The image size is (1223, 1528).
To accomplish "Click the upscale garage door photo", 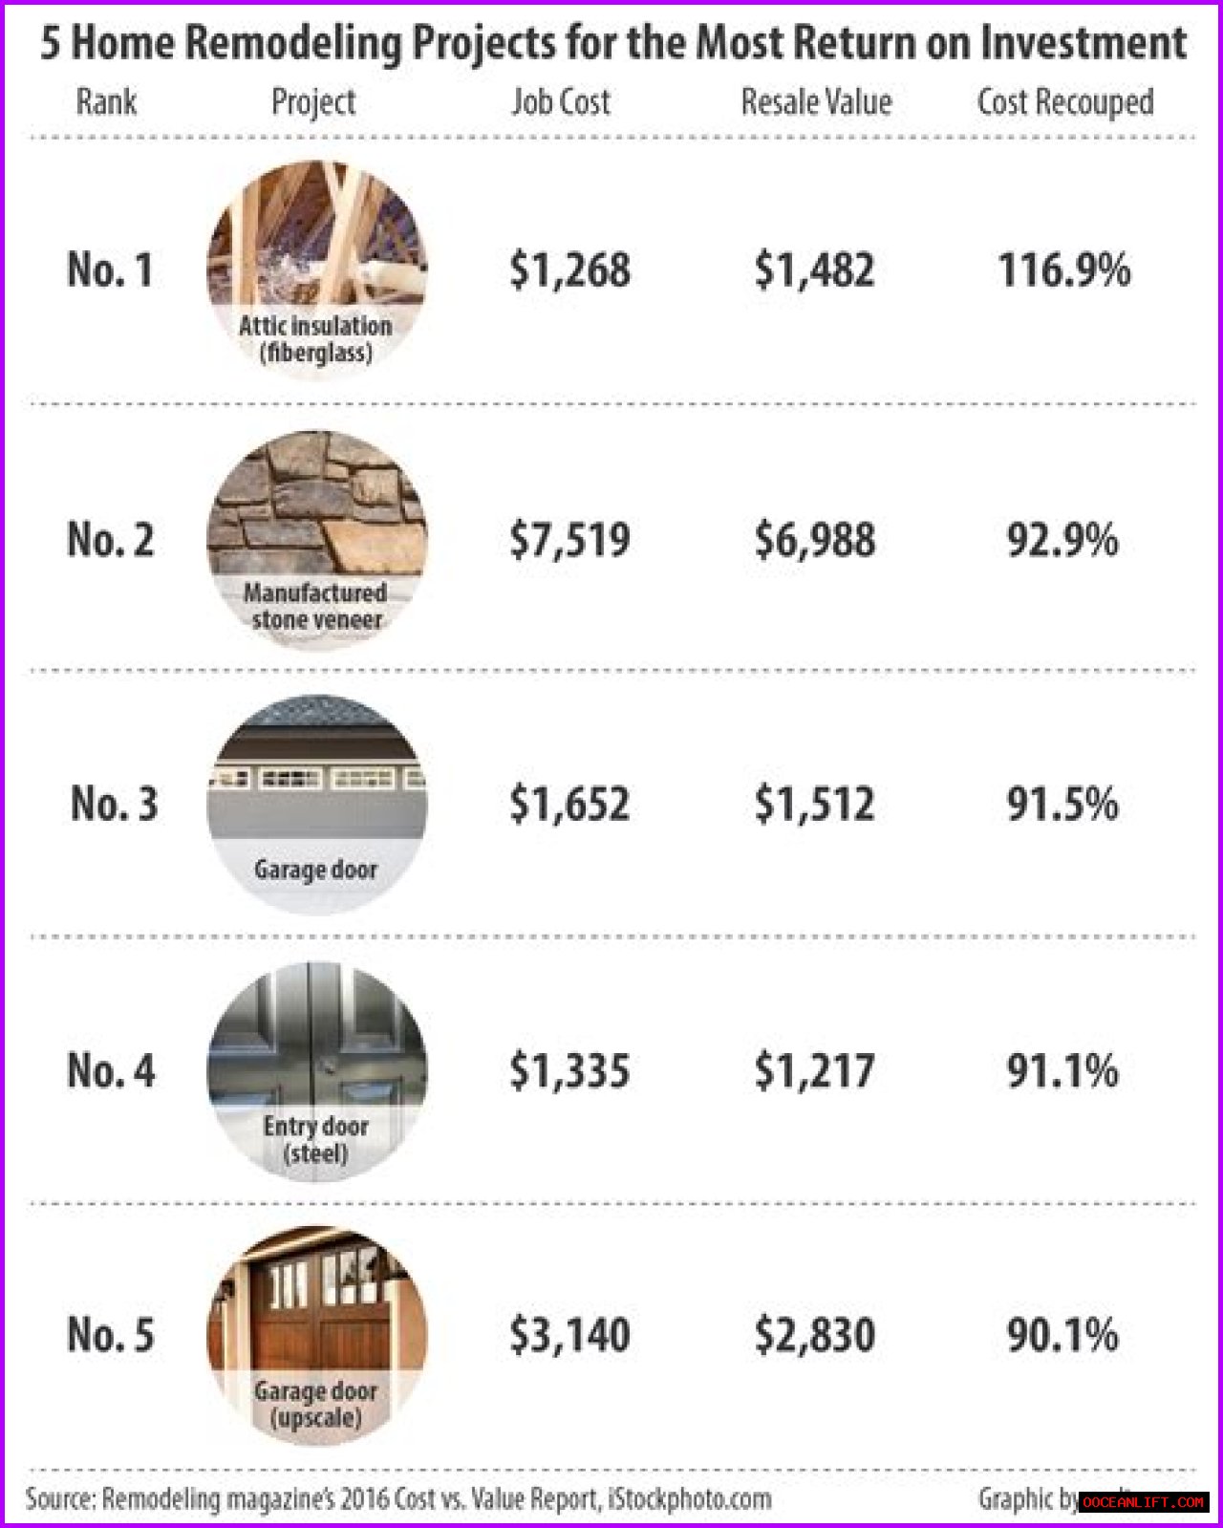I will point(316,1336).
